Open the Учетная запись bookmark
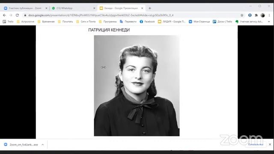The image size is (274, 154). [249, 22]
